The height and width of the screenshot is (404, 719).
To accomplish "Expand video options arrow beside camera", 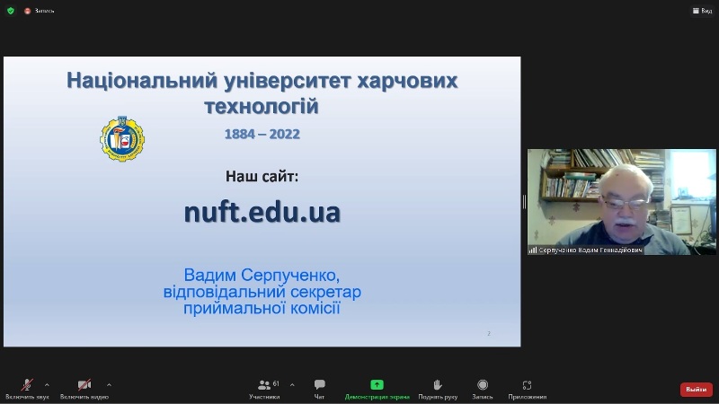I will click(109, 385).
